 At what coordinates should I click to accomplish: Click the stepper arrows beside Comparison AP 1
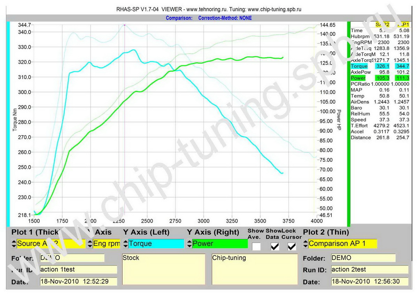305,244
